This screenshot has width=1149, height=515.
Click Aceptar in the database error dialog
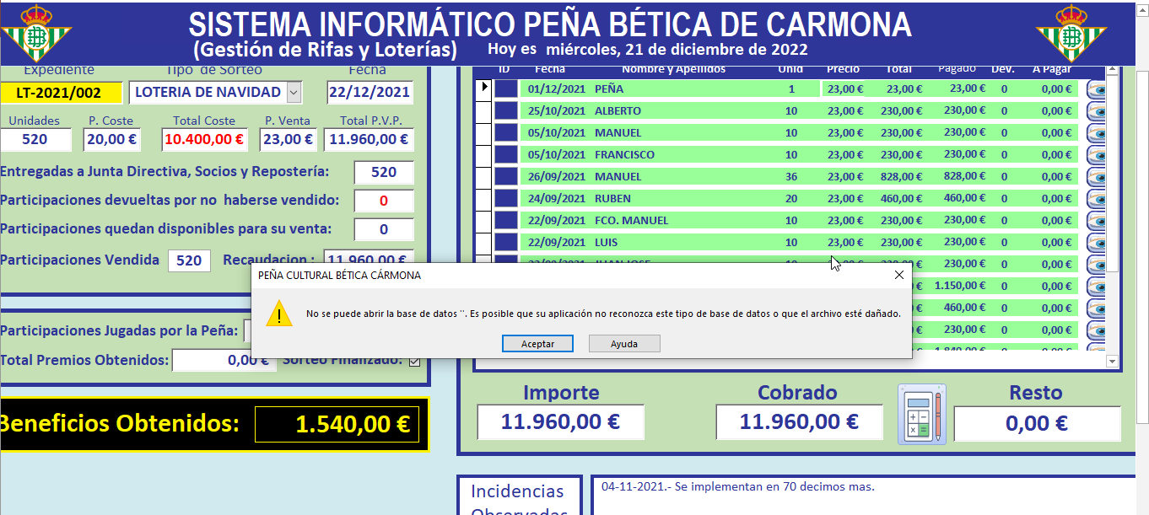coord(537,343)
